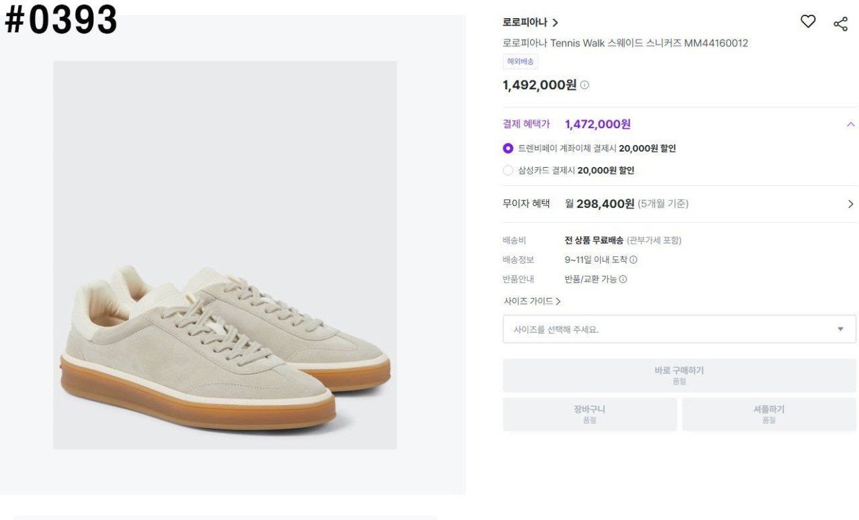Click info icon beside 반품/교환 가능
The image size is (859, 520).
click(623, 279)
